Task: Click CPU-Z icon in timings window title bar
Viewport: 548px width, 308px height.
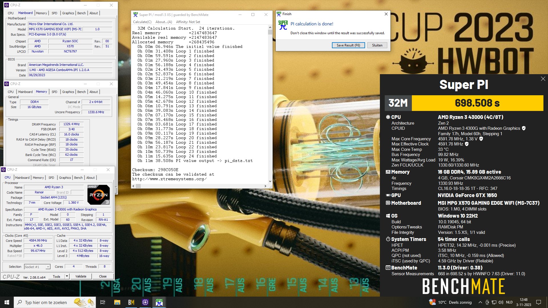Action: [7, 84]
